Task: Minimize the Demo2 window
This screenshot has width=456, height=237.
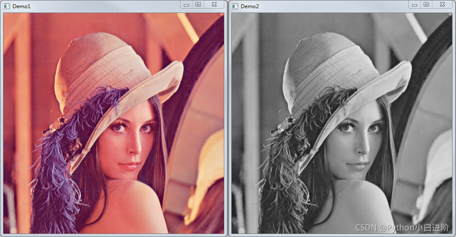Action: tap(415, 5)
